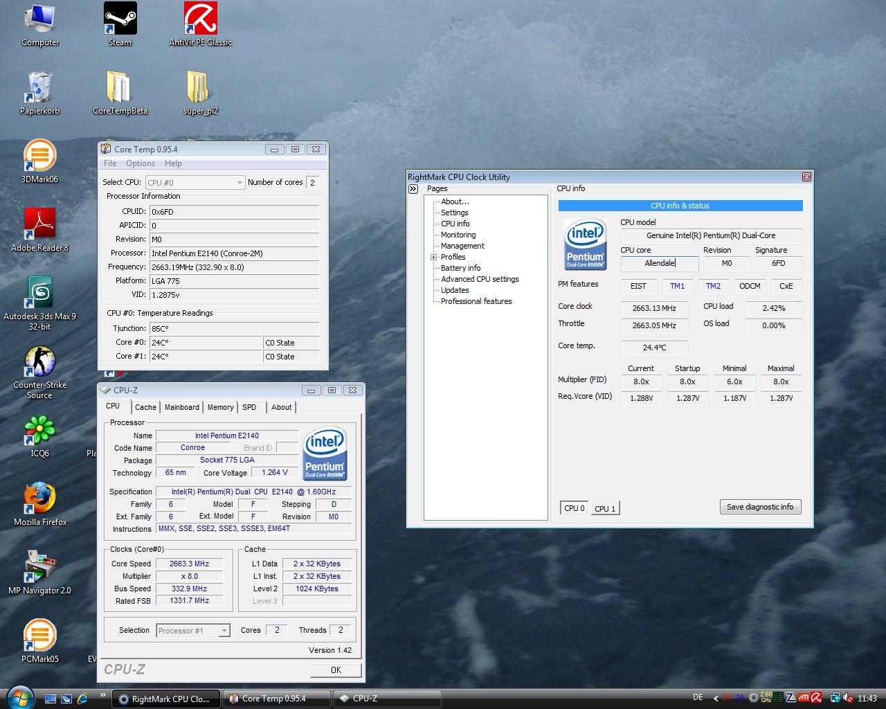The width and height of the screenshot is (886, 709).
Task: Open ICQ6 desktop shortcut
Action: 39,436
